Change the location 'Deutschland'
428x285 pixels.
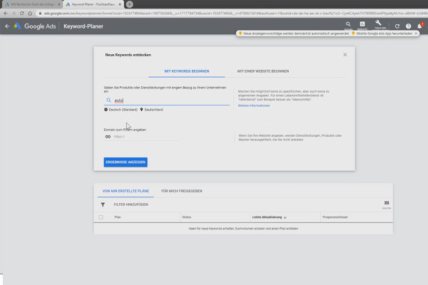(x=151, y=110)
